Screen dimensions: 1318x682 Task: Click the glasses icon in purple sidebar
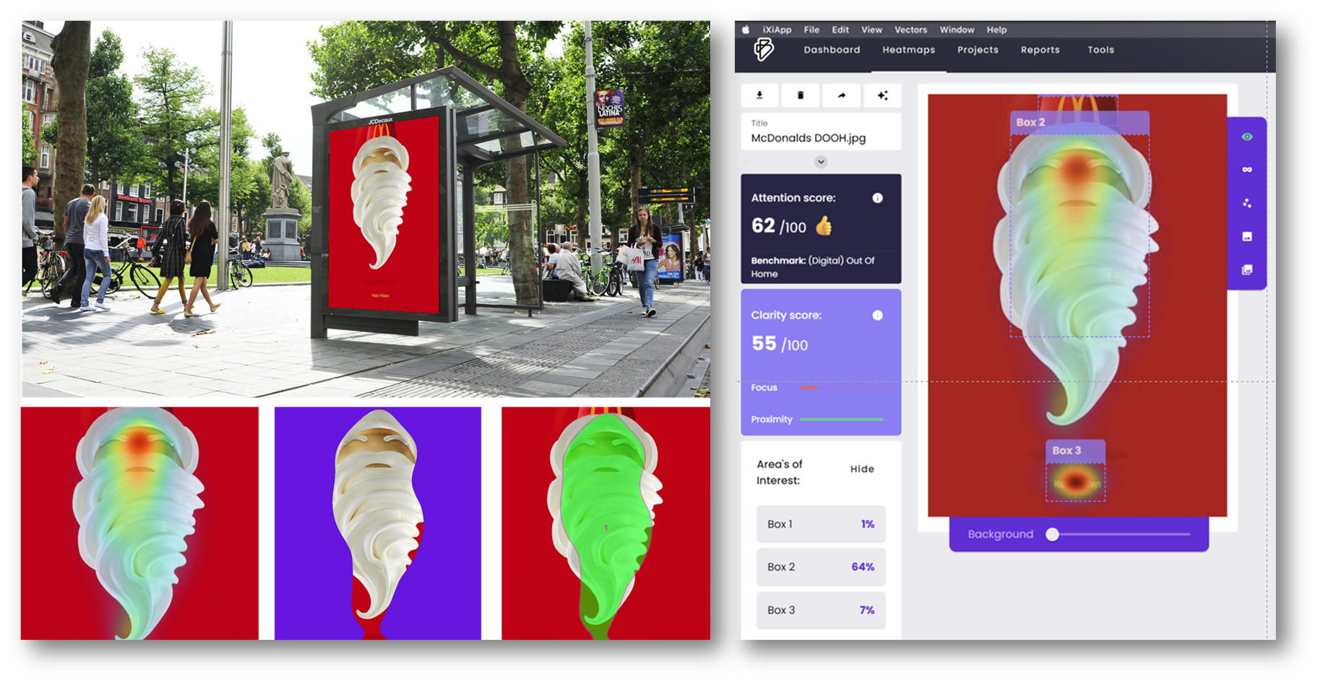coord(1247,170)
